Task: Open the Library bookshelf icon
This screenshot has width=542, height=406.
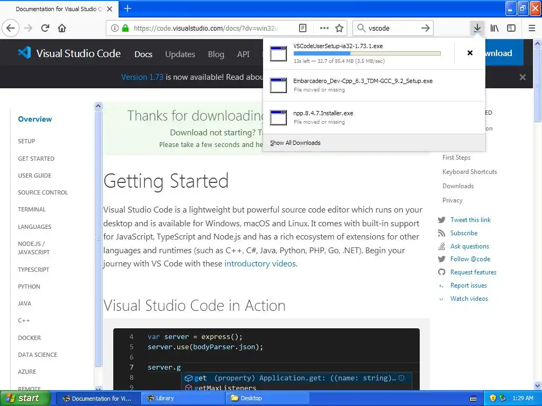Action: [x=495, y=28]
